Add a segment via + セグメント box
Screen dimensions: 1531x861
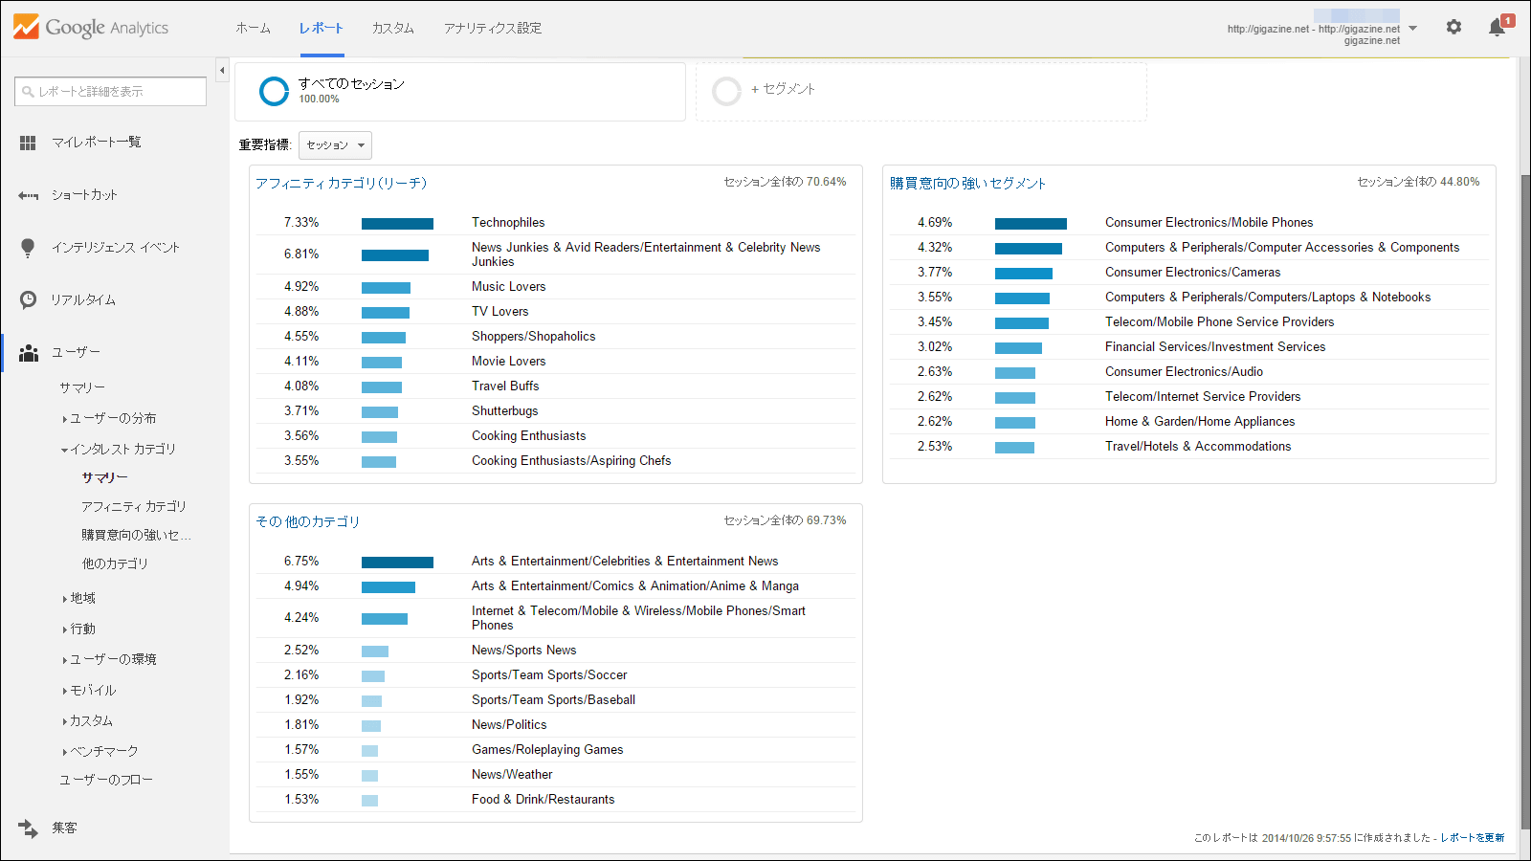tap(783, 90)
